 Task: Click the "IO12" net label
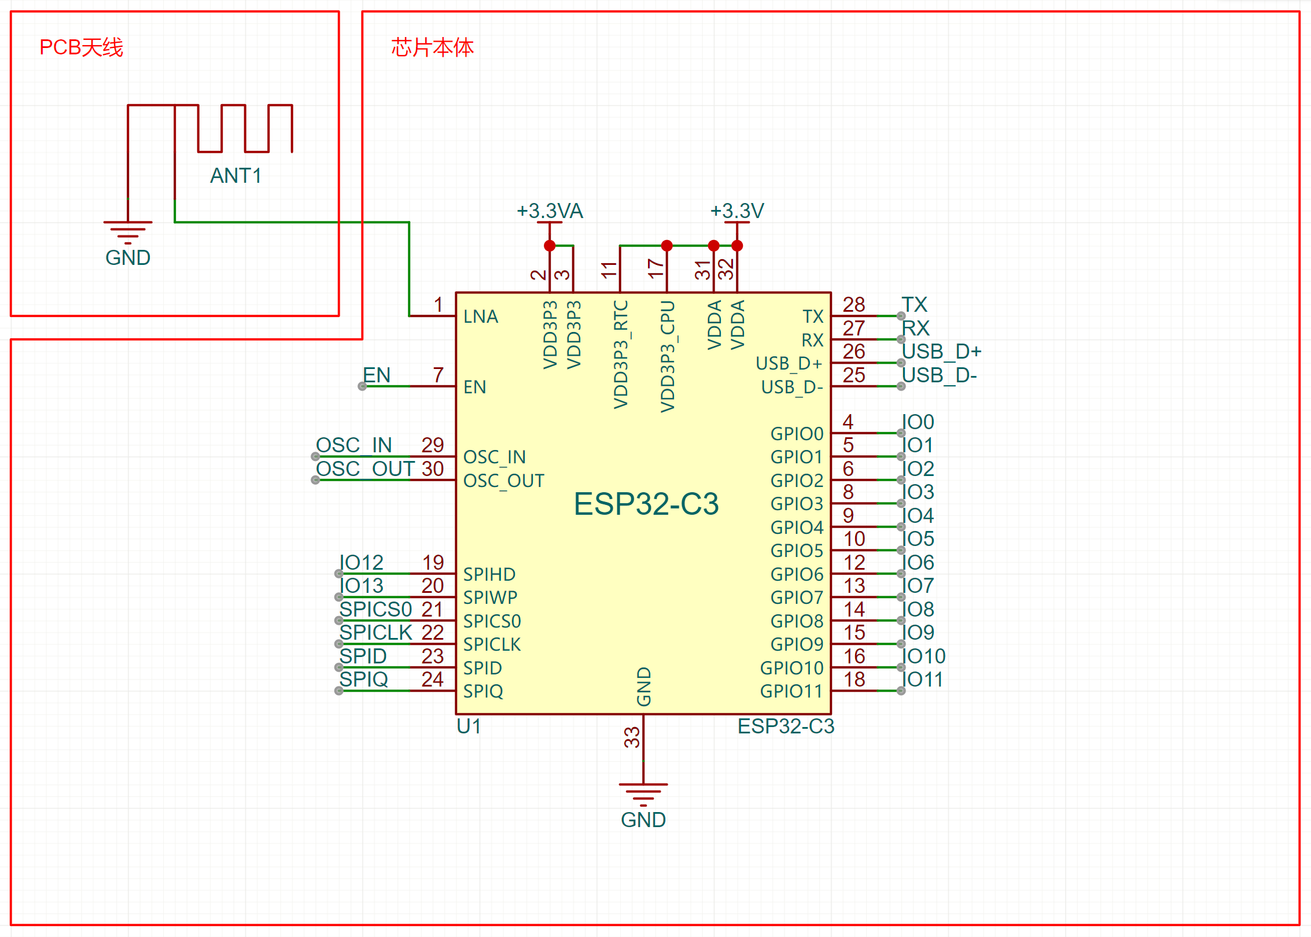coord(362,563)
